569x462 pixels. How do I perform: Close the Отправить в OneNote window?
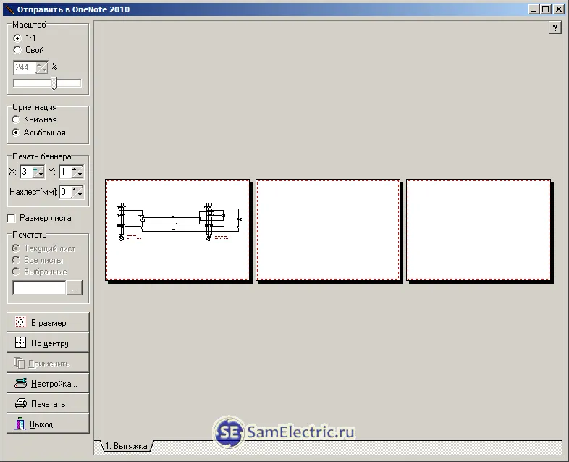pyautogui.click(x=559, y=9)
